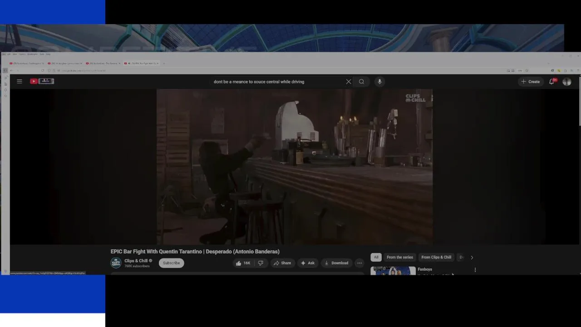Clear the search box with X
This screenshot has height=327, width=581.
349,82
